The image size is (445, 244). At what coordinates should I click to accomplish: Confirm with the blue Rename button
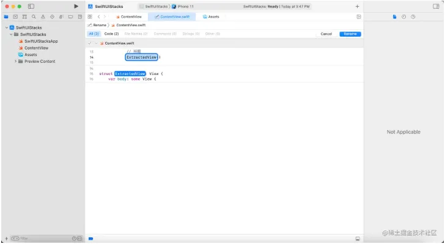(x=350, y=34)
